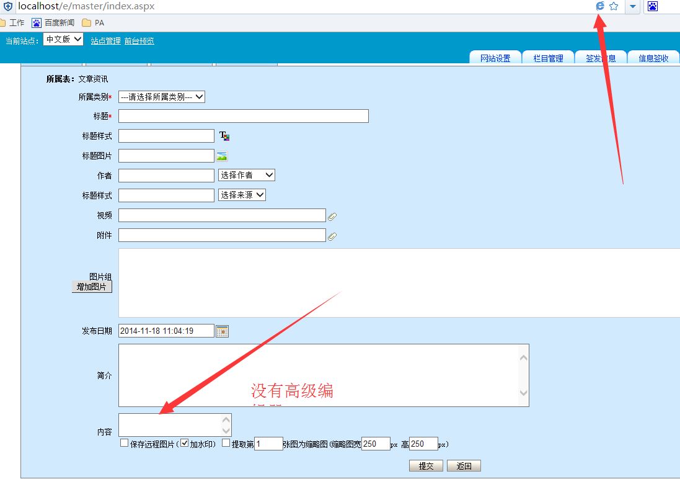Viewport: 680px width, 479px height.
Task: Click the title style color picker icon
Action: (224, 136)
